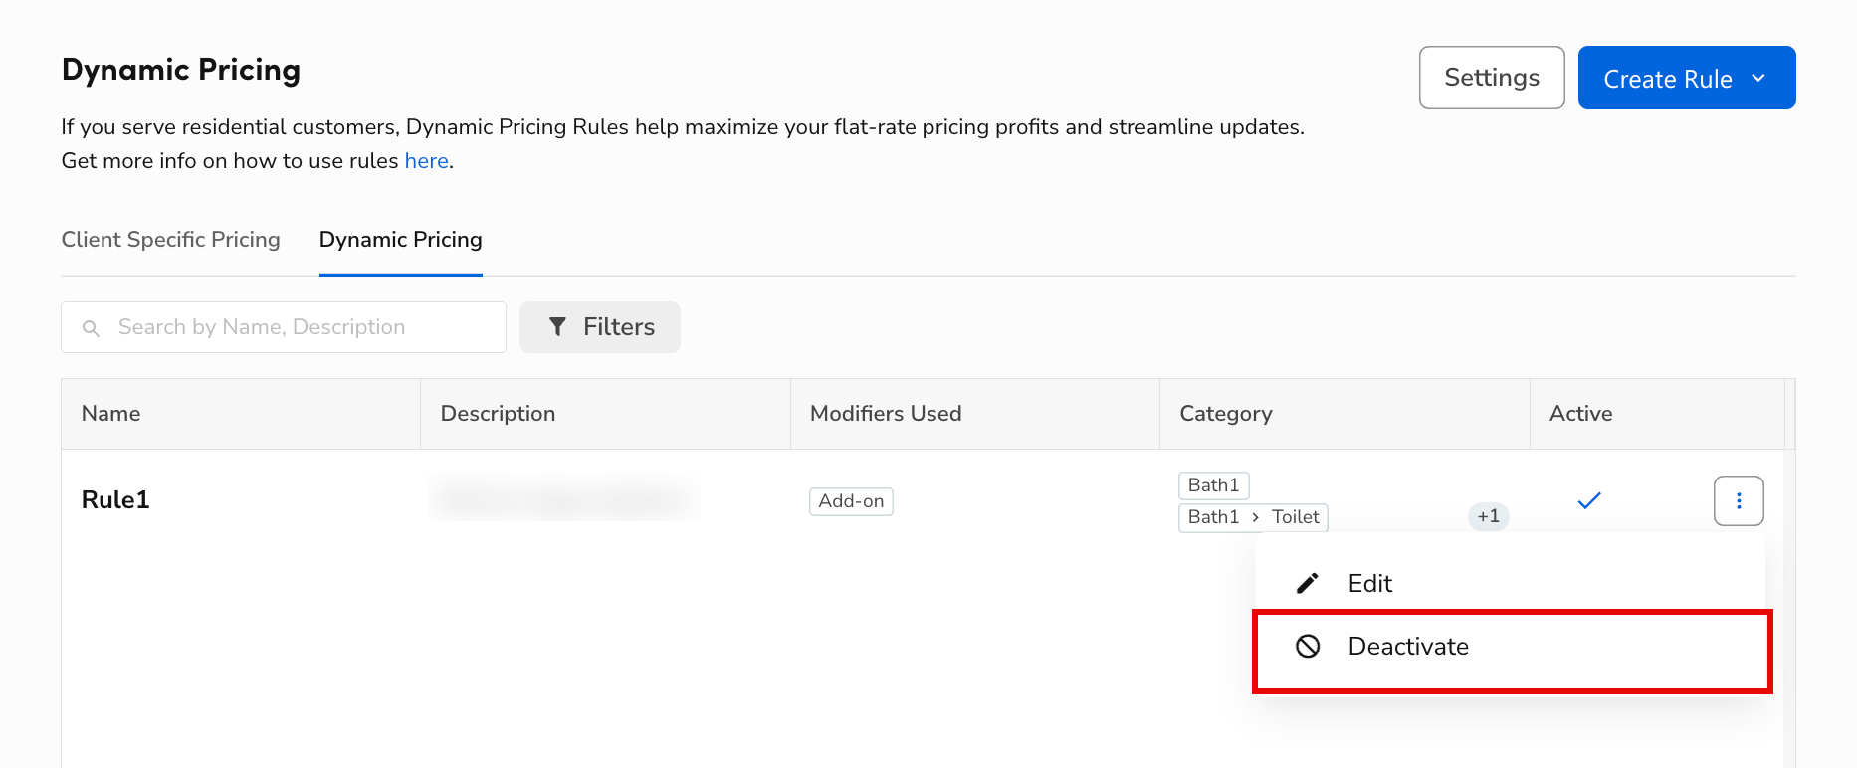Viewport: 1857px width, 768px height.
Task: Click the funnel icon inside the Filters button
Action: 559,326
